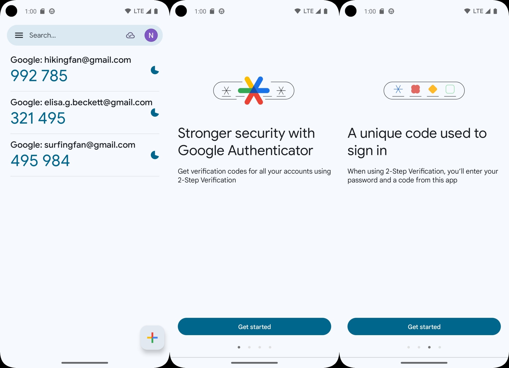Select first page dot on unique code screen
509x368 pixels.
[x=408, y=347]
